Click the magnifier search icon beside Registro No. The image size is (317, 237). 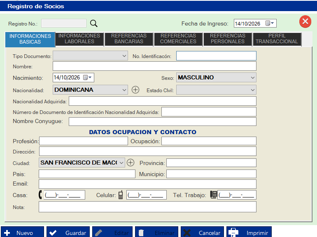click(93, 23)
